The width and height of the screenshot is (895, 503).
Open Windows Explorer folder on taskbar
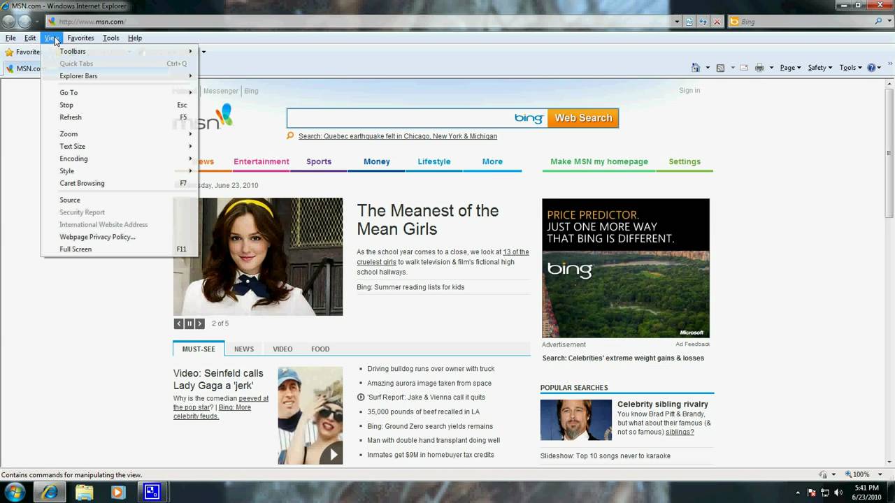click(x=84, y=492)
